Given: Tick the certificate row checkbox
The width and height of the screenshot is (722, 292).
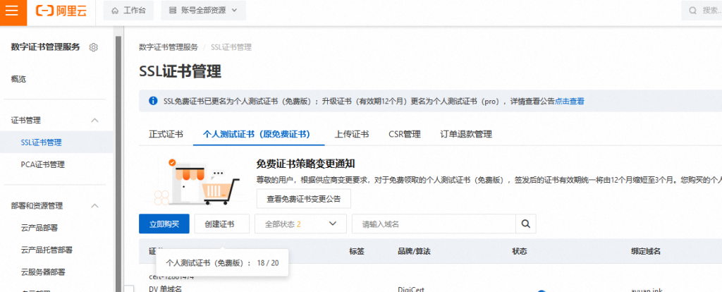Looking at the screenshot, I should tap(129, 288).
